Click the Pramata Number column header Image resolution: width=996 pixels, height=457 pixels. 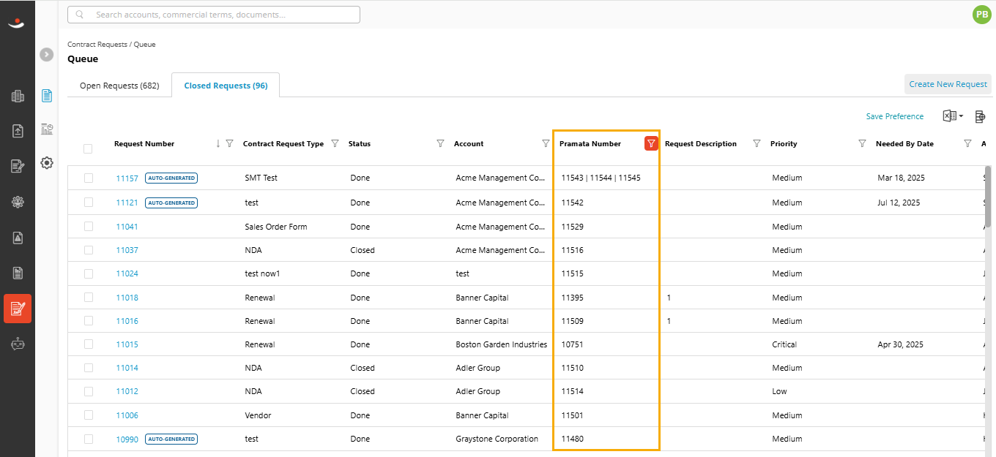(590, 143)
